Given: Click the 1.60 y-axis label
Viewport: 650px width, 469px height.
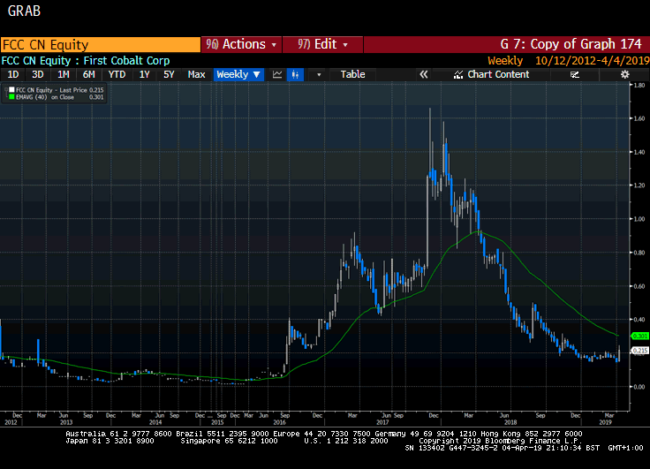Looking at the screenshot, I should point(639,118).
